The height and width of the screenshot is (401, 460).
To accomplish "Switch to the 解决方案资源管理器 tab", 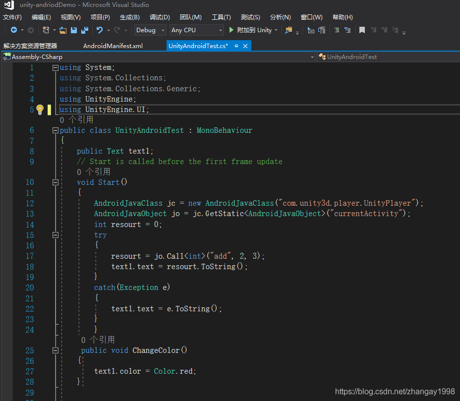I will (x=30, y=46).
